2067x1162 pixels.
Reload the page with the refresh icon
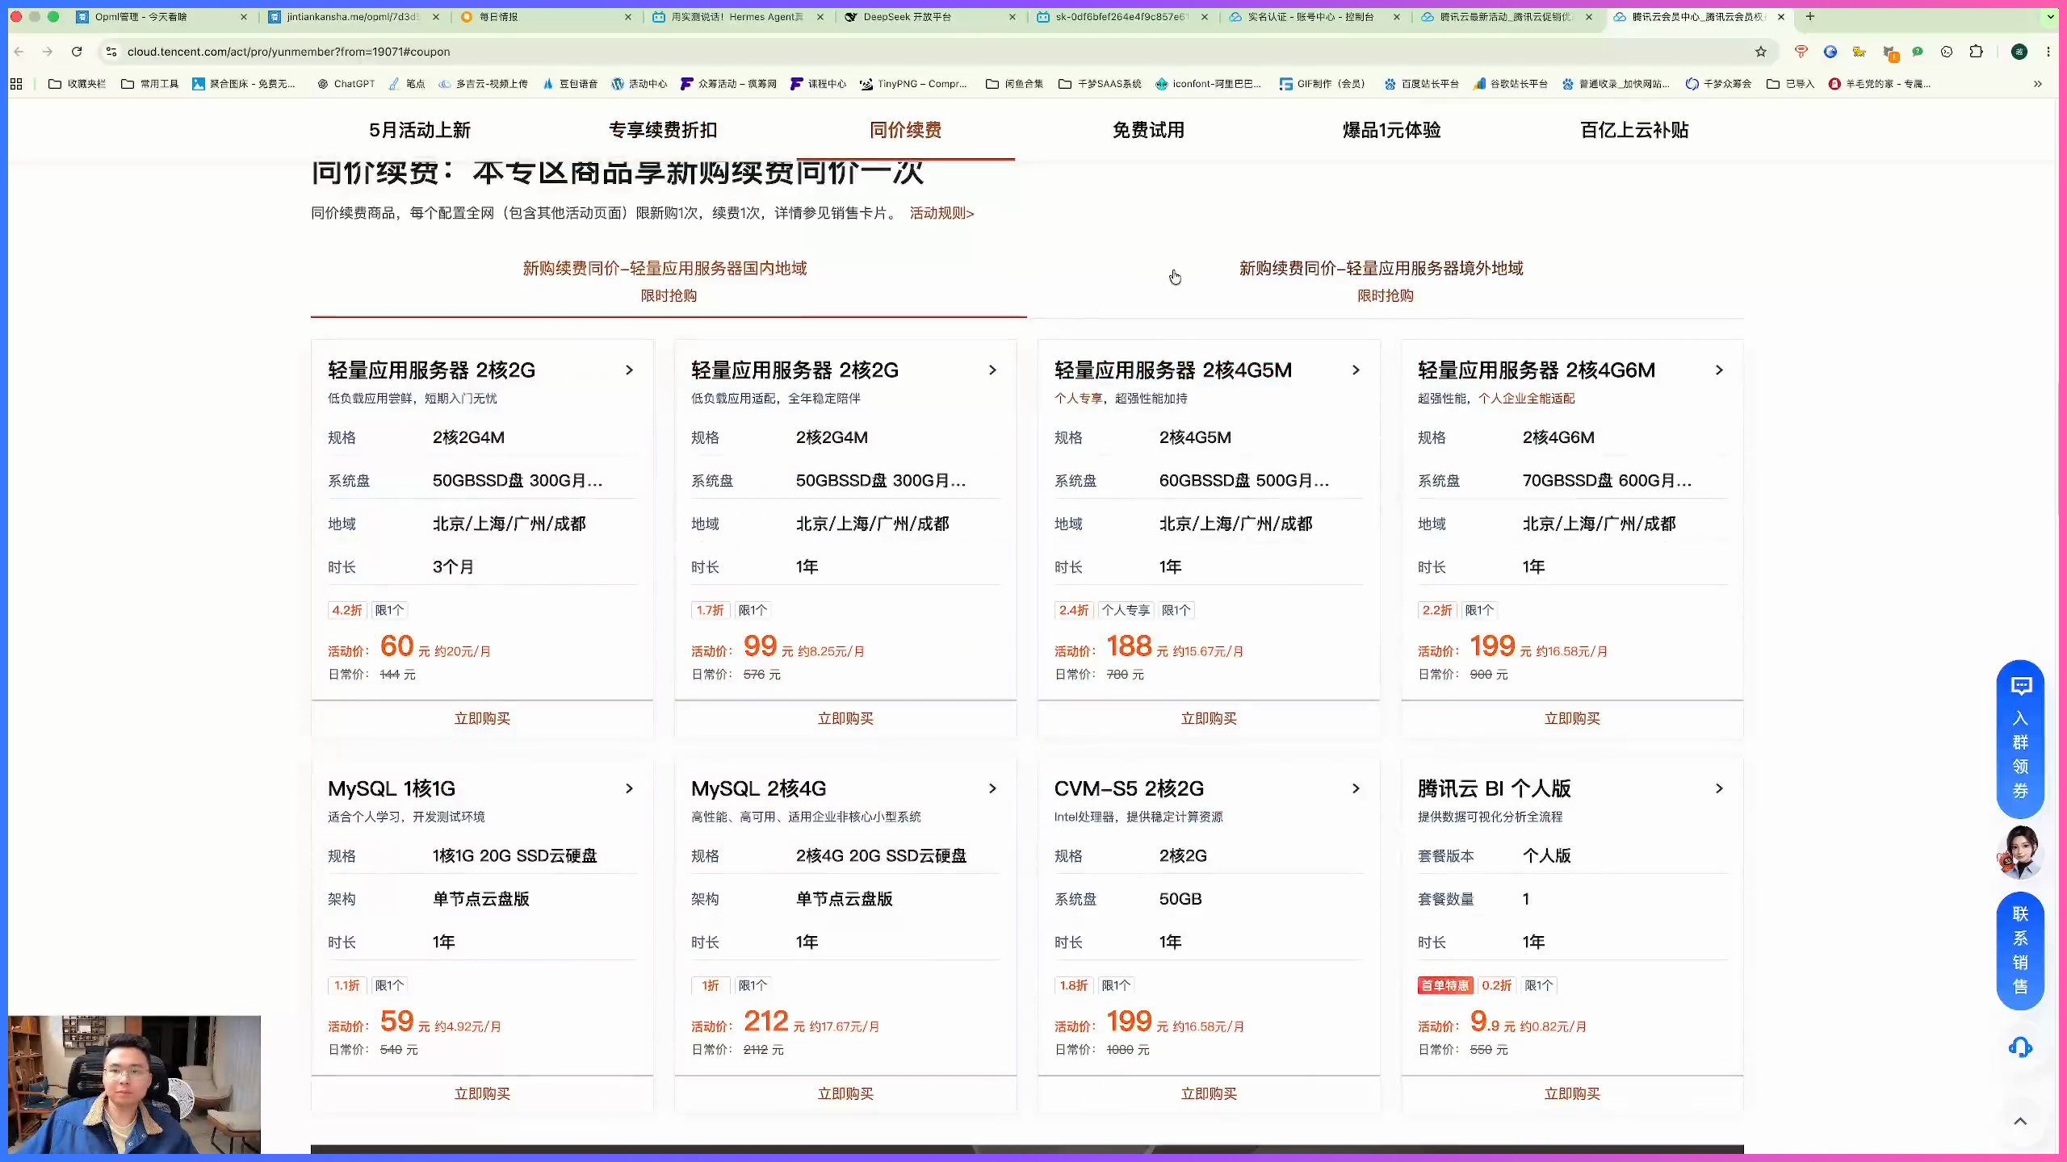point(77,52)
